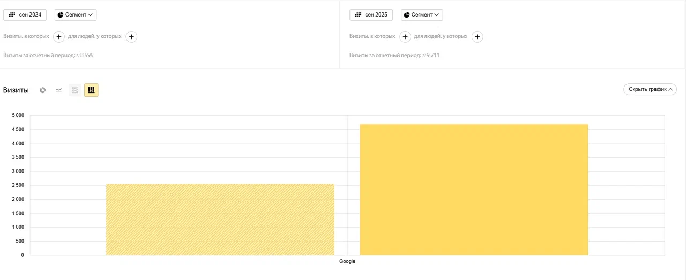Switch chart to line graph view
This screenshot has width=686, height=280.
(x=59, y=90)
